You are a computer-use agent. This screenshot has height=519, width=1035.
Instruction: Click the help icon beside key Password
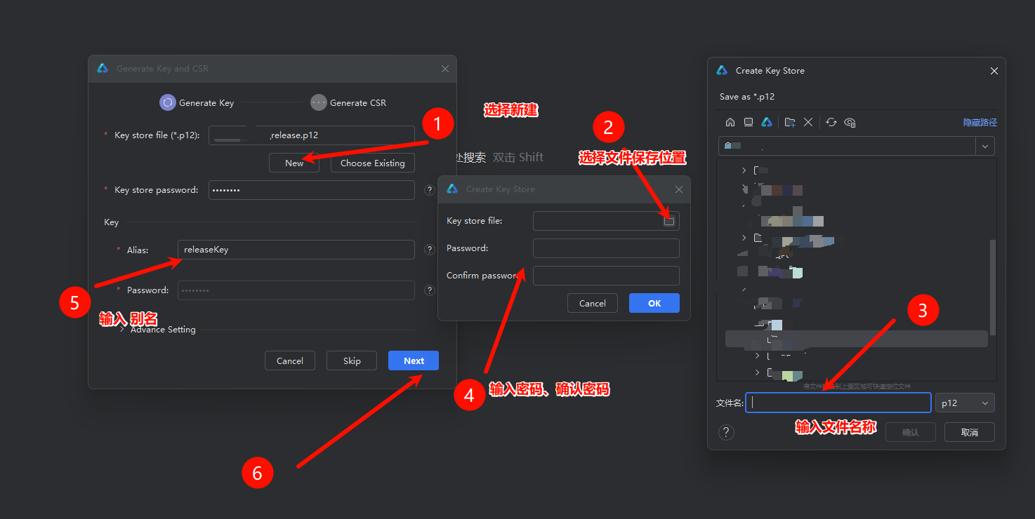pyautogui.click(x=430, y=290)
